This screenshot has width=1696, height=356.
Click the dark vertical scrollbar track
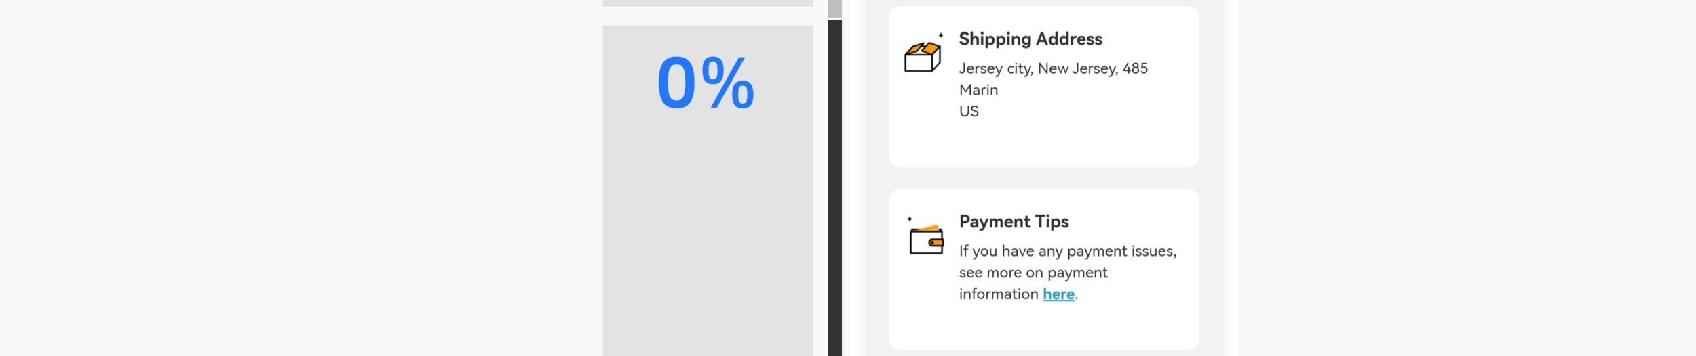tap(834, 188)
